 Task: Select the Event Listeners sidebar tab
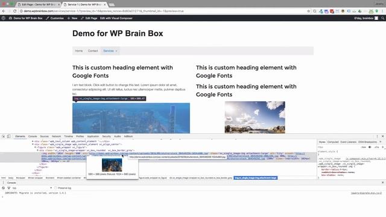(349, 142)
